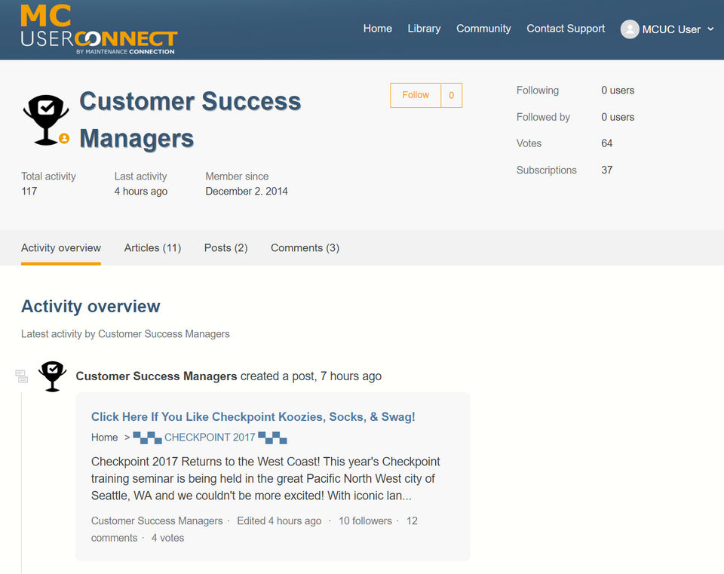
Task: Open the Checkpoint Koozies, Socks, & Swag post
Action: tap(253, 417)
